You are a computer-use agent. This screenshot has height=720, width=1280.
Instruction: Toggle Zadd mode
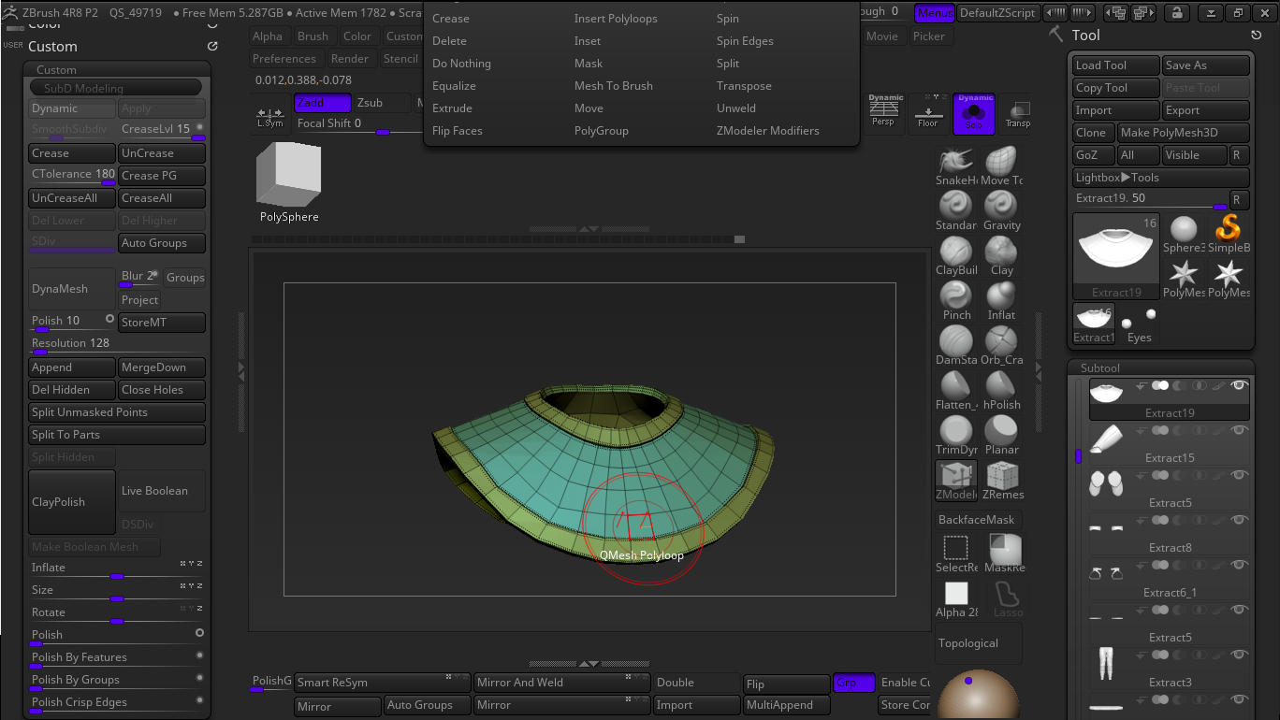323,103
